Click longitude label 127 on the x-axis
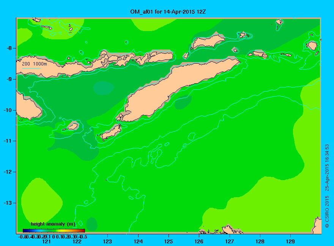334x246 pixels. click(x=229, y=241)
